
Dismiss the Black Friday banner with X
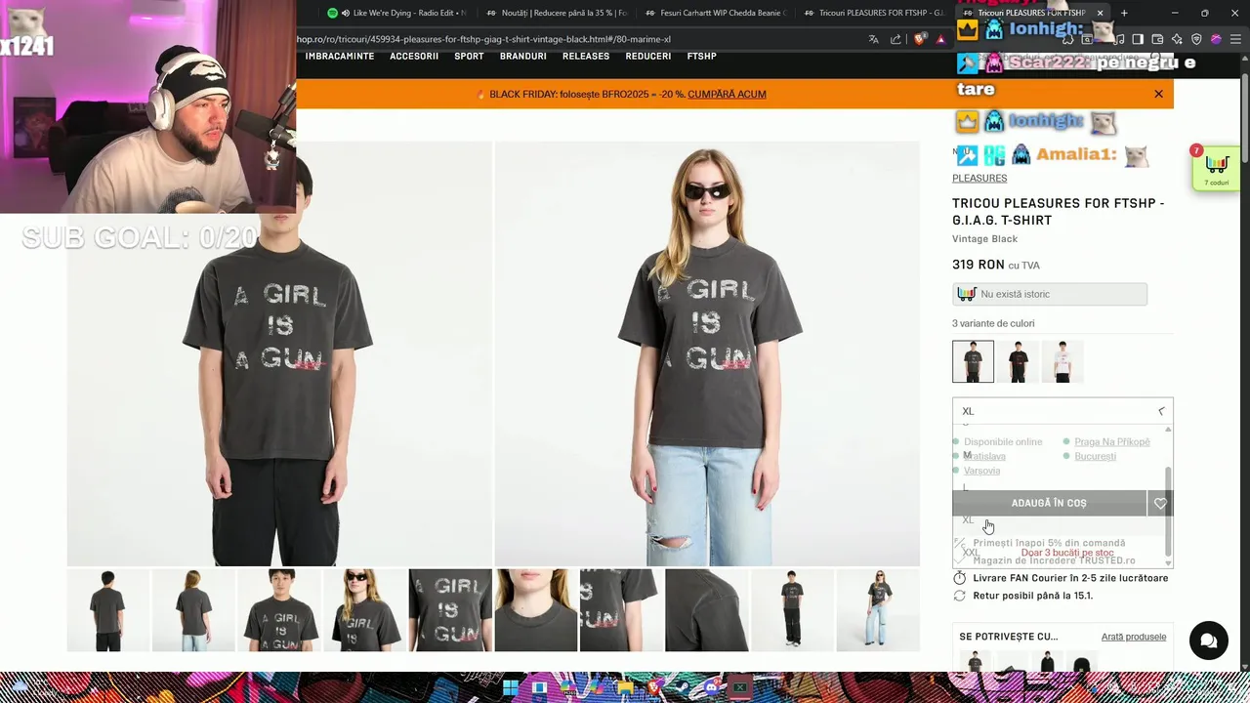tap(1158, 94)
